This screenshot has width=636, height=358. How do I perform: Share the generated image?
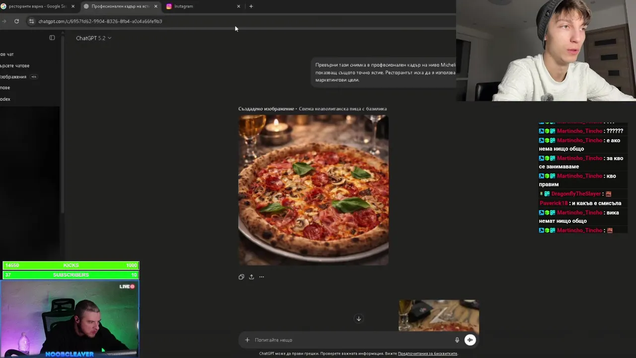click(x=251, y=277)
